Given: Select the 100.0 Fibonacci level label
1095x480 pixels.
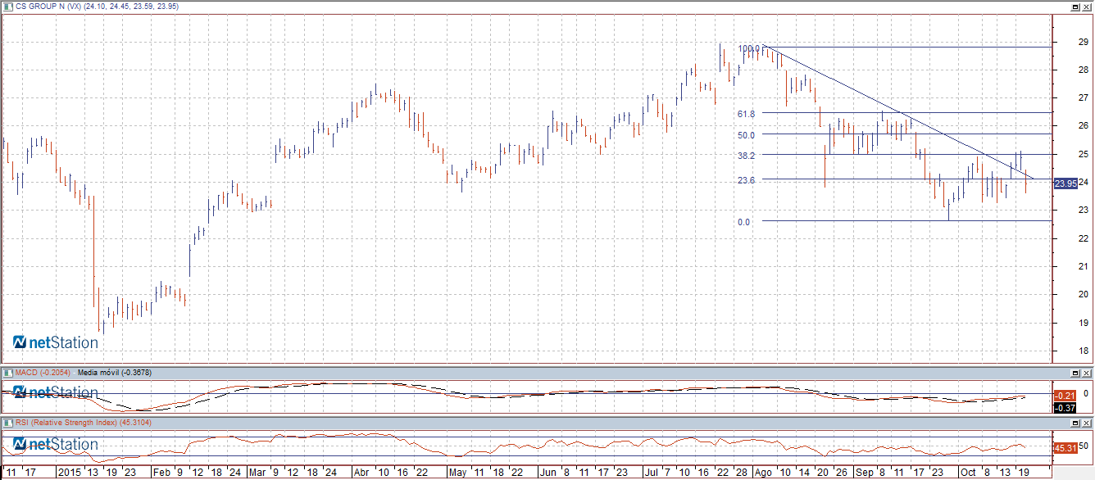Looking at the screenshot, I should coord(749,48).
